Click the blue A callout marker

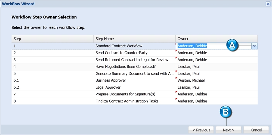tap(233, 46)
